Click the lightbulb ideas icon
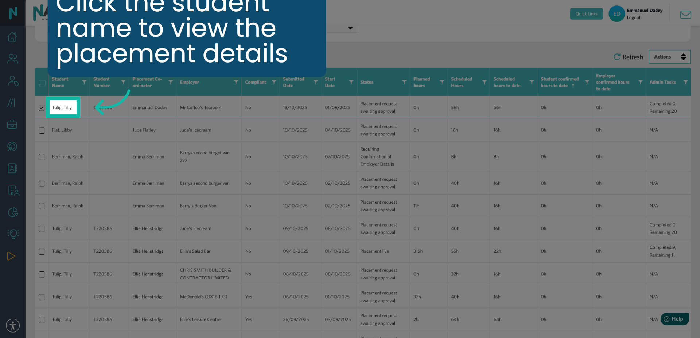 point(13,234)
